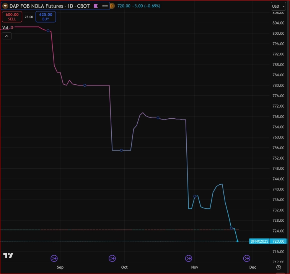Click the 25.00 spread value
The height and width of the screenshot is (274, 290).
click(x=29, y=17)
